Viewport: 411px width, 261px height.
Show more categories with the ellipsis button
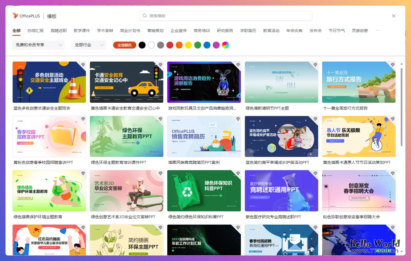tap(378, 30)
